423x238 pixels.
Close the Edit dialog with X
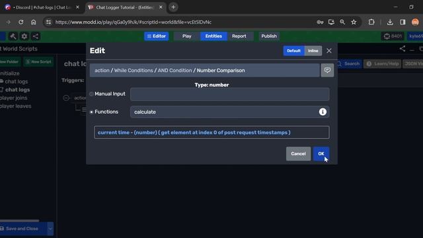(329, 51)
